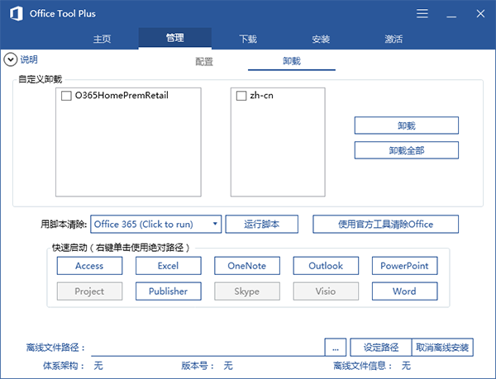
Task: Open the 安装 tab
Action: coord(321,39)
